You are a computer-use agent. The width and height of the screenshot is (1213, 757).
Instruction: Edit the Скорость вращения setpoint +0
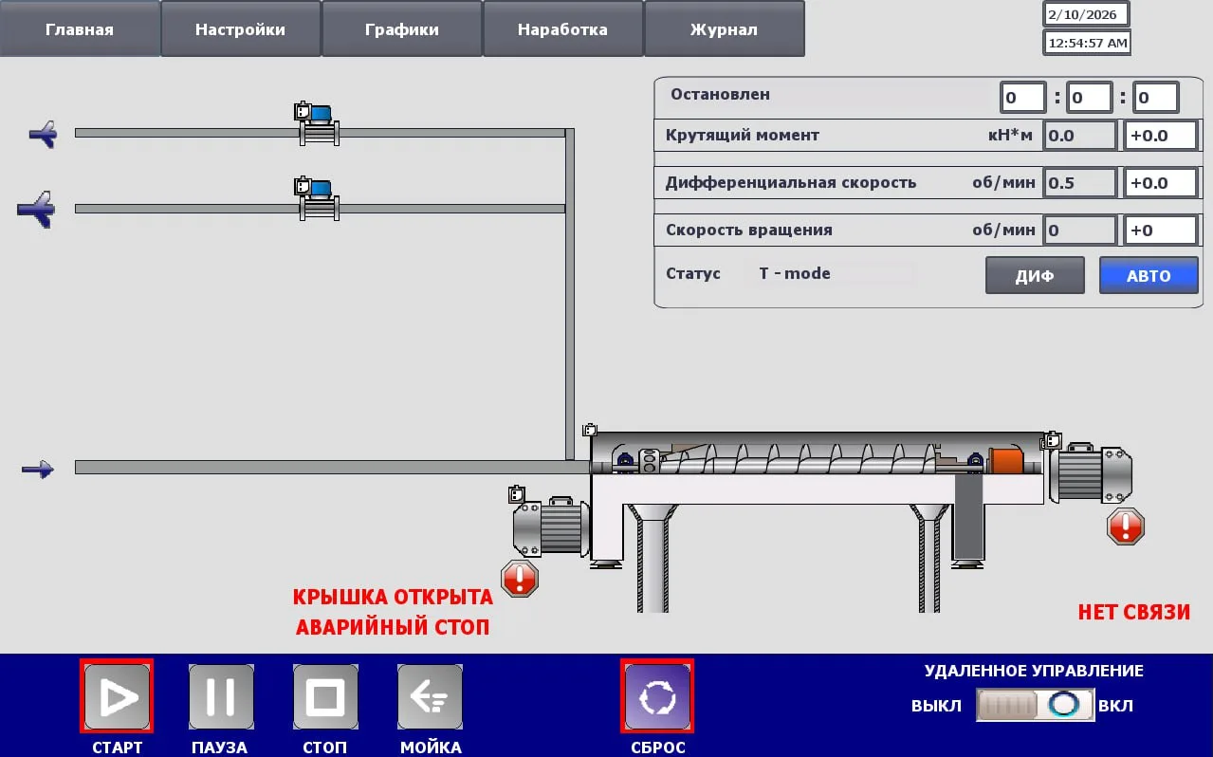click(1161, 230)
